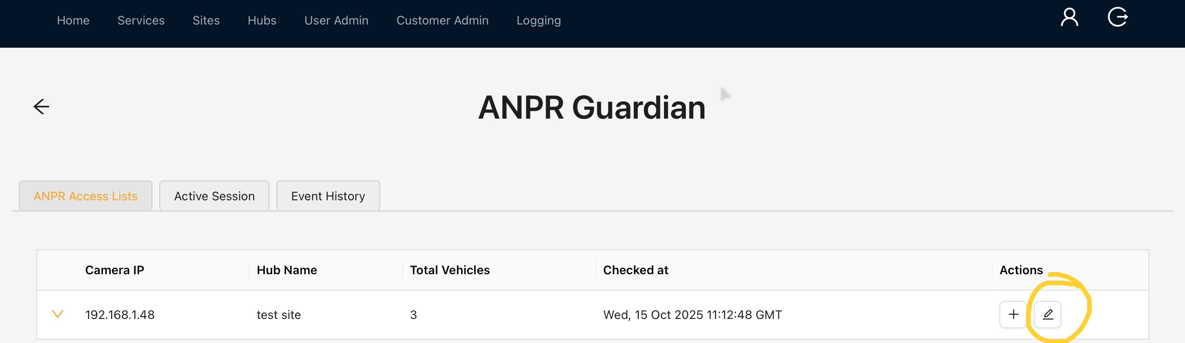Open User Admin in navigation
Viewport: 1185px width, 343px height.
(x=336, y=21)
